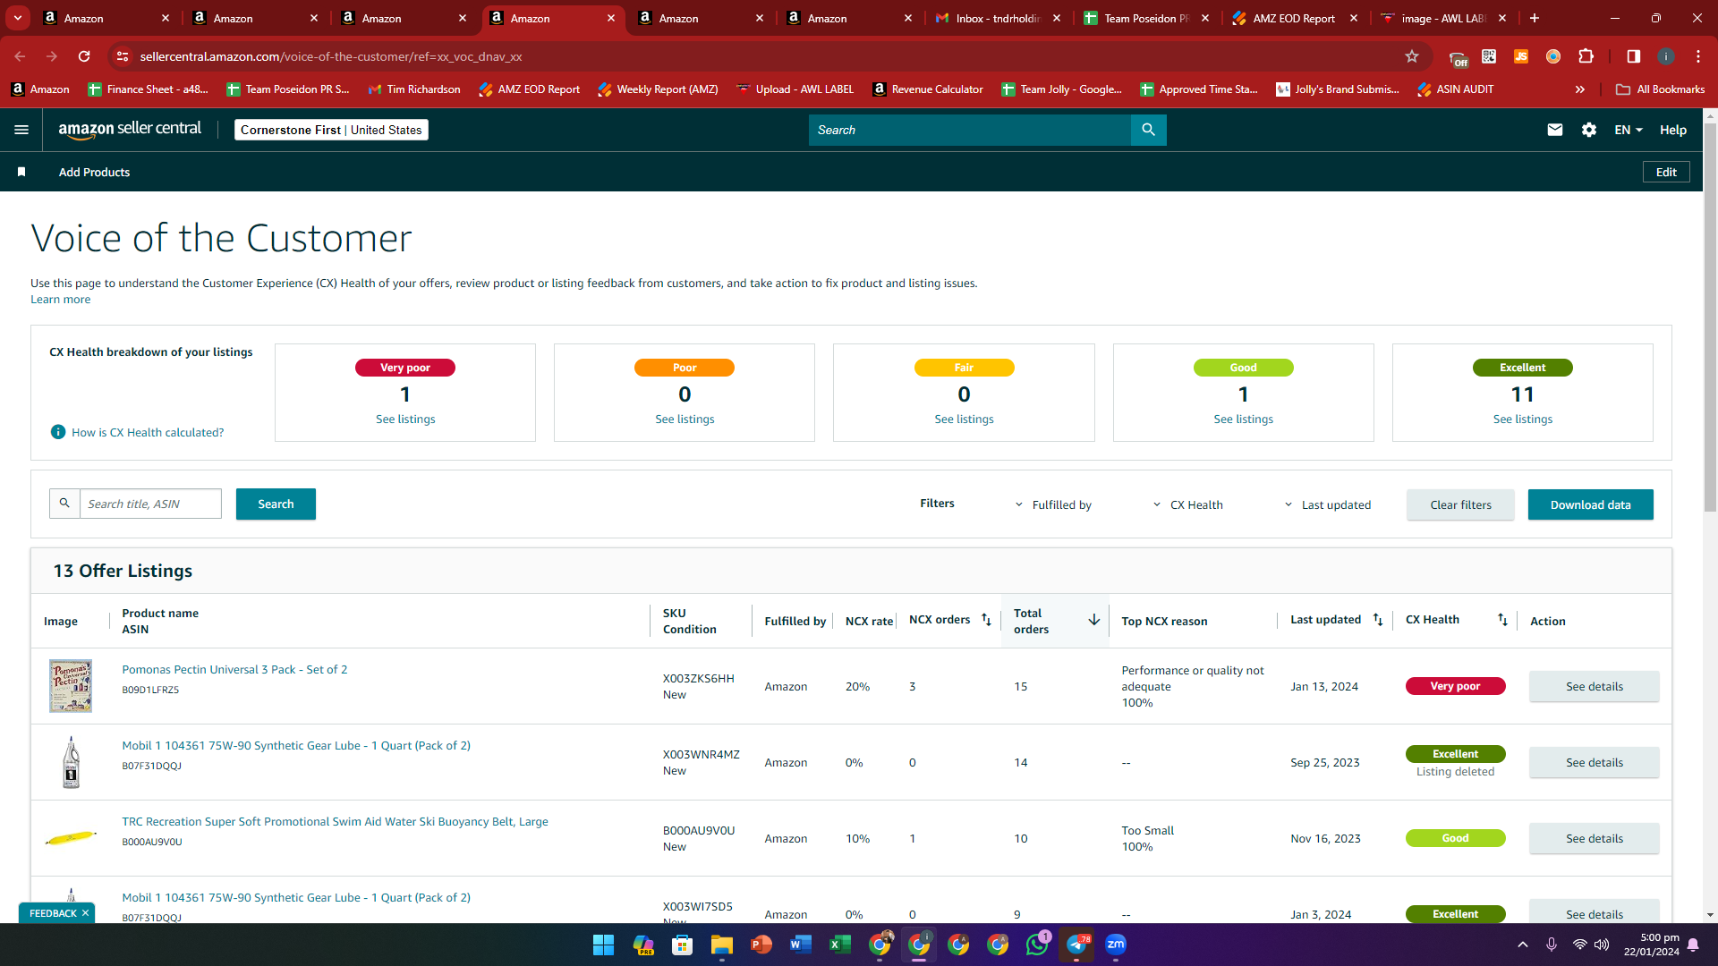Open the messages mail icon
This screenshot has width=1718, height=966.
point(1555,130)
